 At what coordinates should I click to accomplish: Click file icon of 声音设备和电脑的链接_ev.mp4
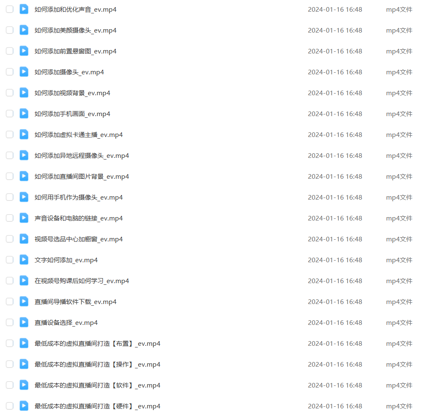pos(24,218)
